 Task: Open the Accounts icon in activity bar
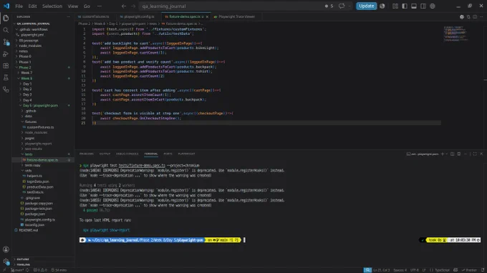(x=6, y=249)
